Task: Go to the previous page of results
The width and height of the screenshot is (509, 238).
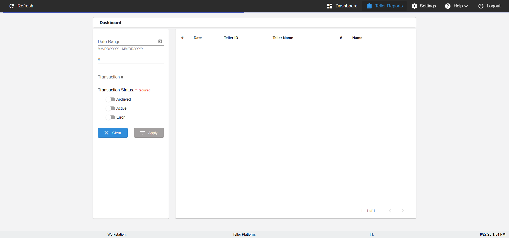Action: 390,211
